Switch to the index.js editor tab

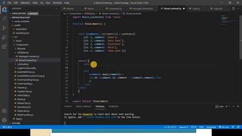(70, 9)
